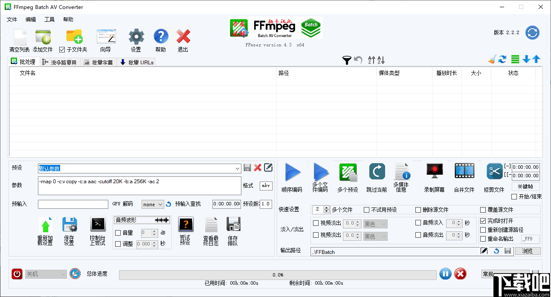The image size is (551, 297).
Task: Click the output path field ..\FFBatch
Action: click(395, 251)
